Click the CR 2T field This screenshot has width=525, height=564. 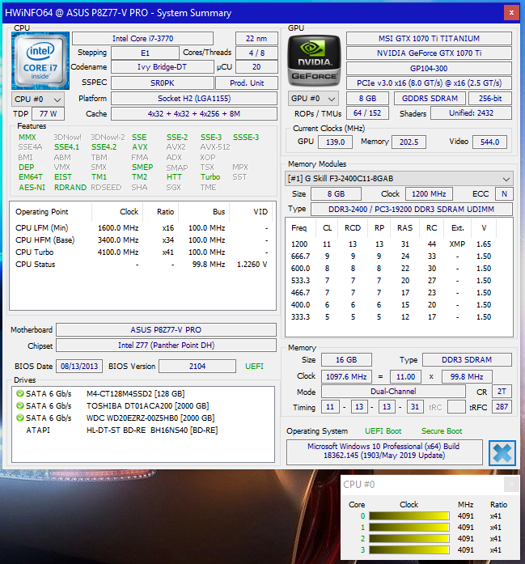point(502,392)
